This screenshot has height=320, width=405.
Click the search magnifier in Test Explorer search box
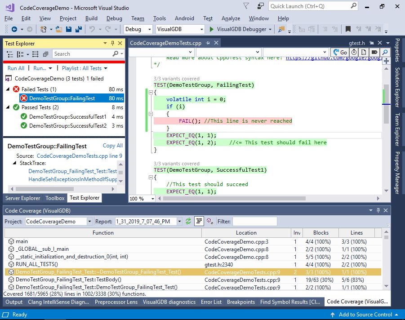(x=116, y=54)
